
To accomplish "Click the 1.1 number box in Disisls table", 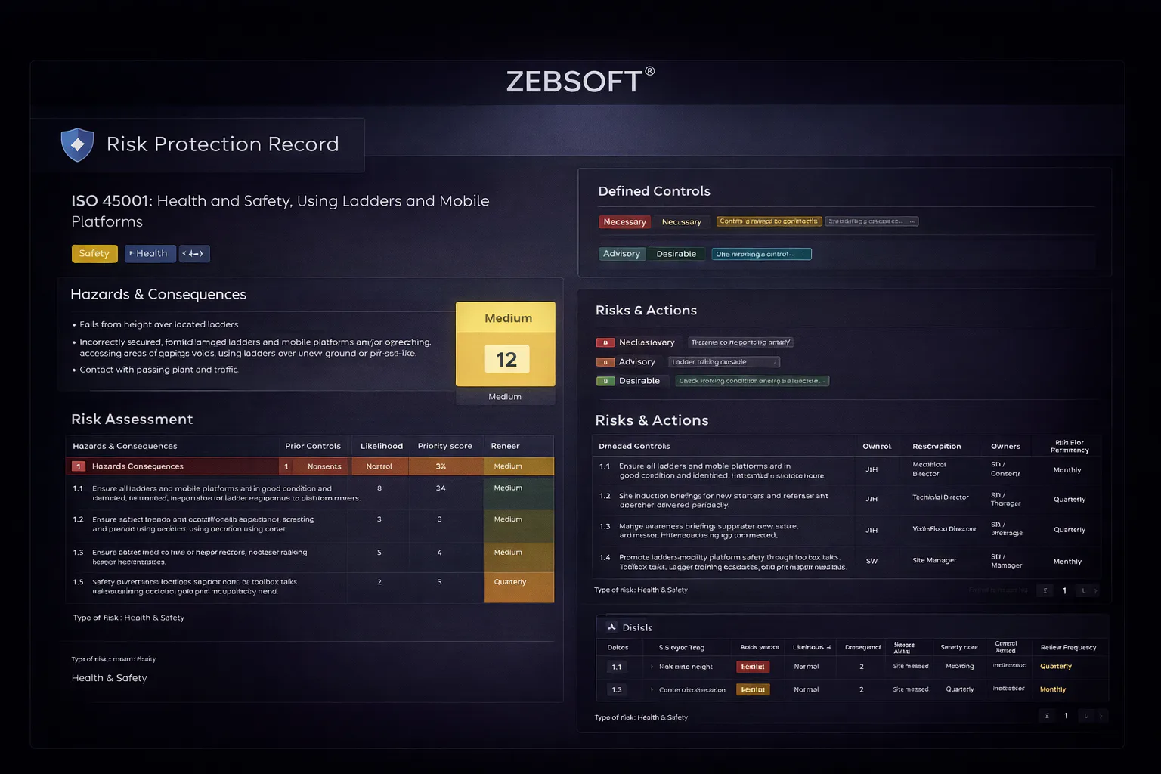I will [x=617, y=667].
